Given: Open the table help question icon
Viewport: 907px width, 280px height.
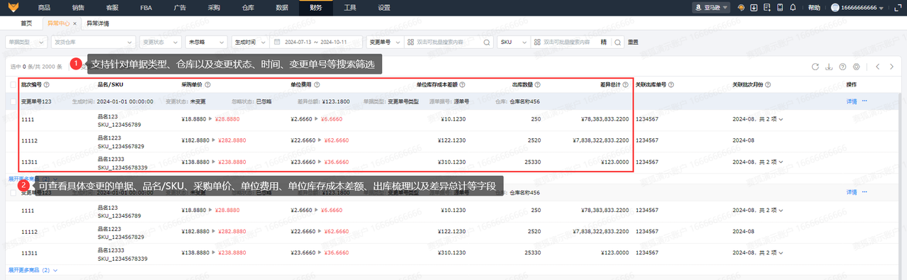Looking at the screenshot, I should [x=843, y=67].
